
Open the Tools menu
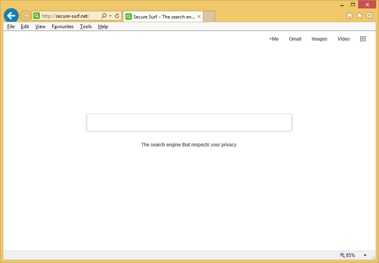86,27
